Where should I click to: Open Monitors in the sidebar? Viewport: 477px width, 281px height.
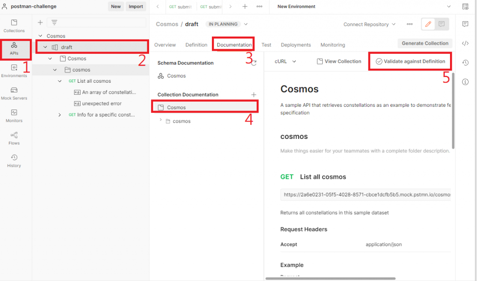14,116
